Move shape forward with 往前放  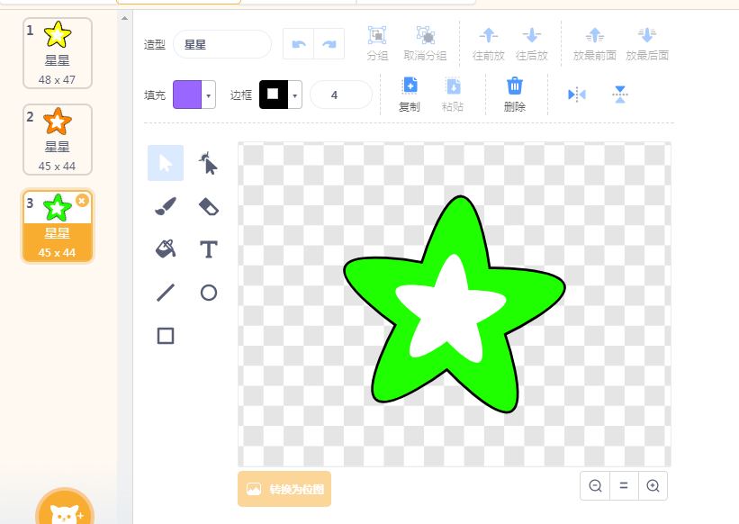click(488, 43)
